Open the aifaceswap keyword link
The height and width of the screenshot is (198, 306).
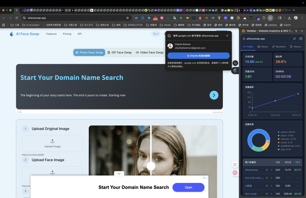coord(251,170)
